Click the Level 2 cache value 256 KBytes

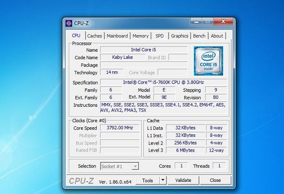click(x=185, y=143)
